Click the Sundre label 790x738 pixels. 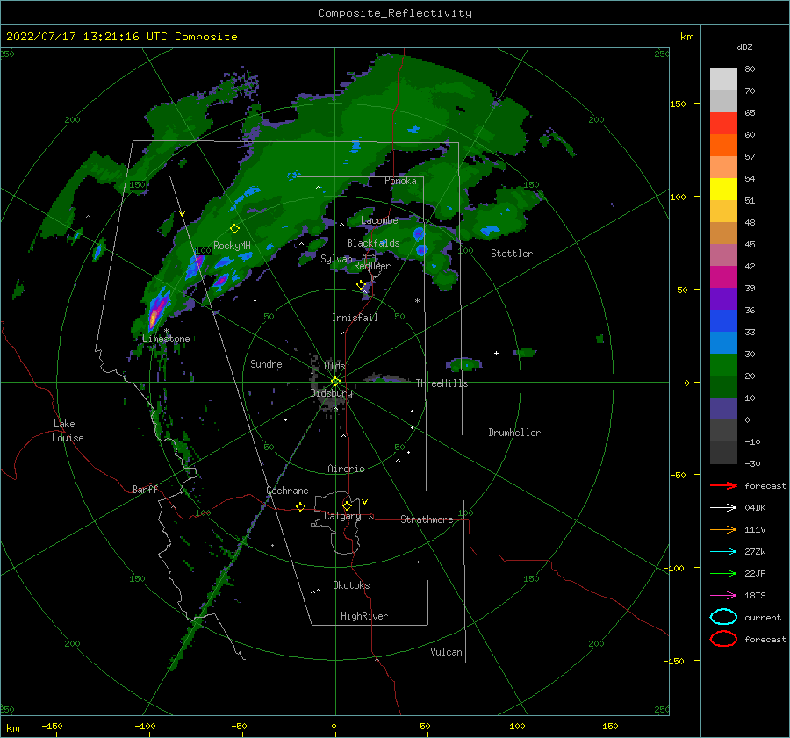click(x=266, y=363)
